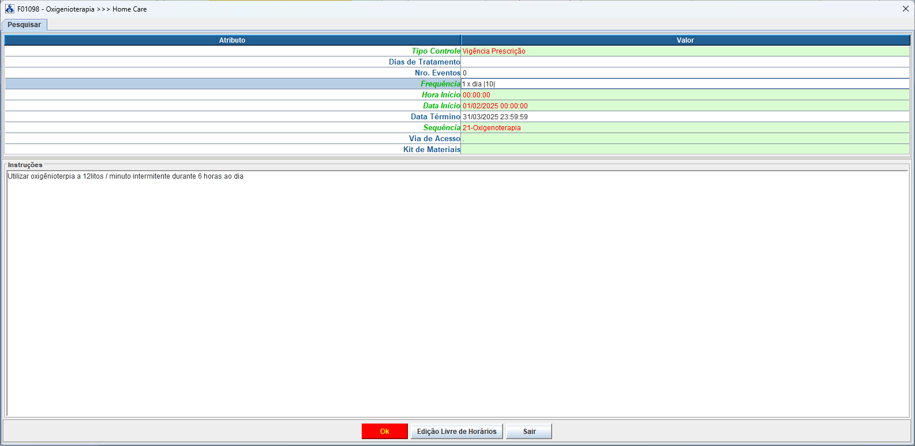The image size is (915, 446).
Task: Switch to the Pesquisar tab
Action: [24, 25]
